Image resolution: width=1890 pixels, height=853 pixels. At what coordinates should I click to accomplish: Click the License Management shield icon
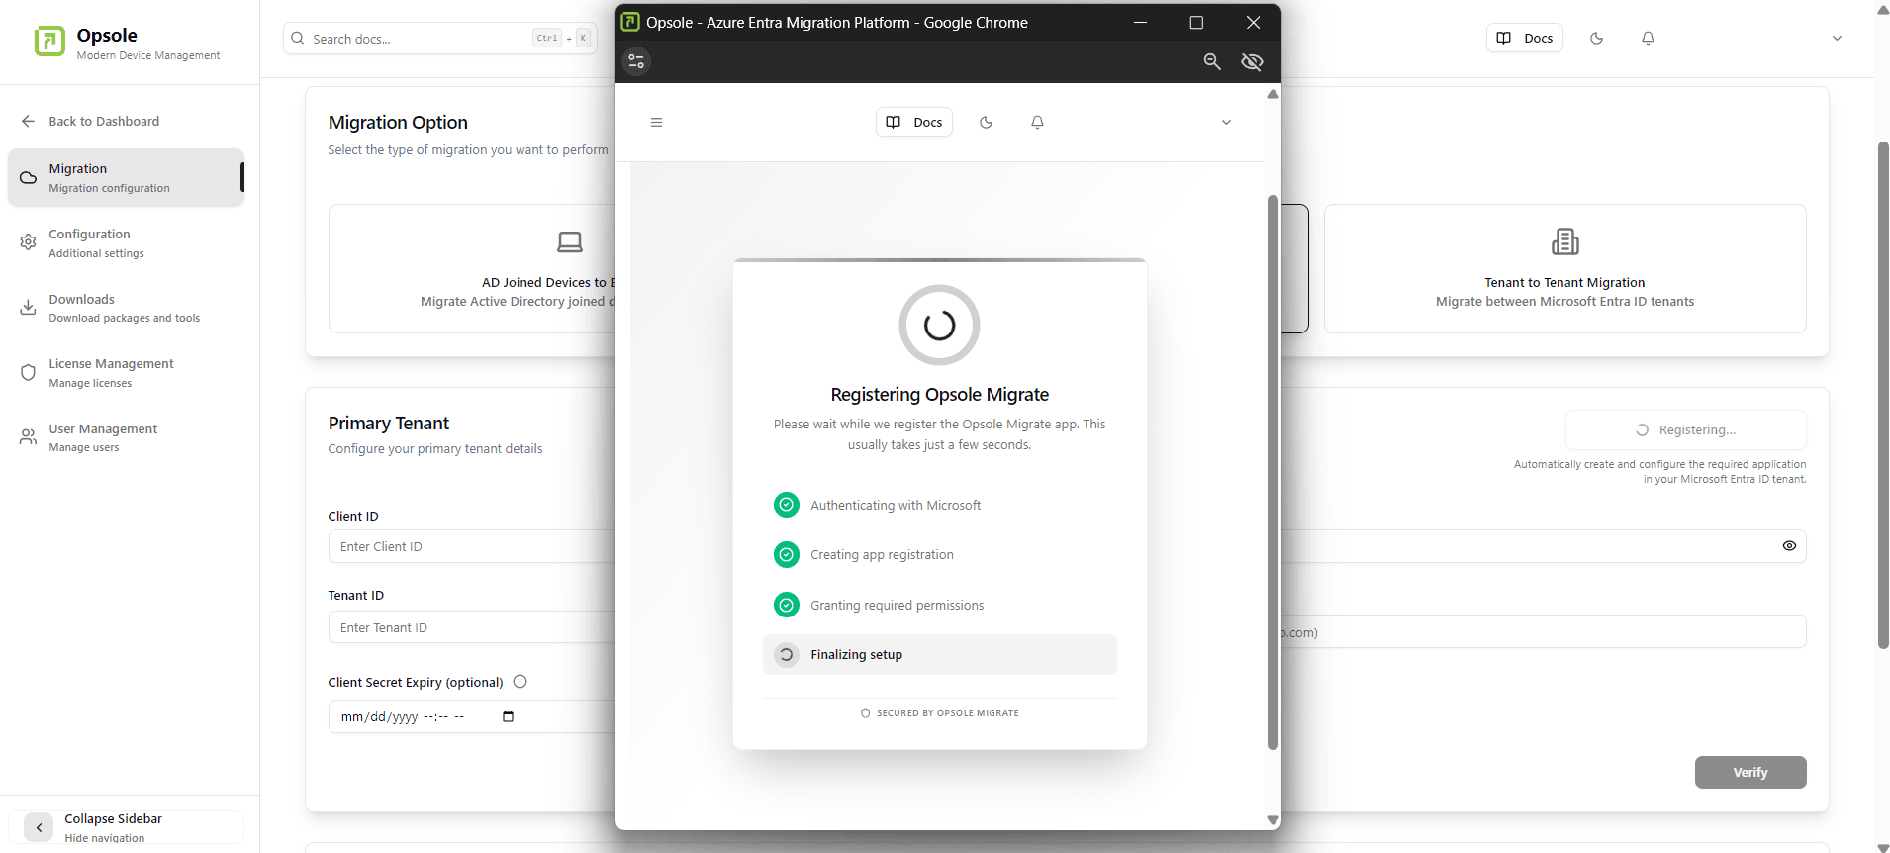click(x=28, y=373)
